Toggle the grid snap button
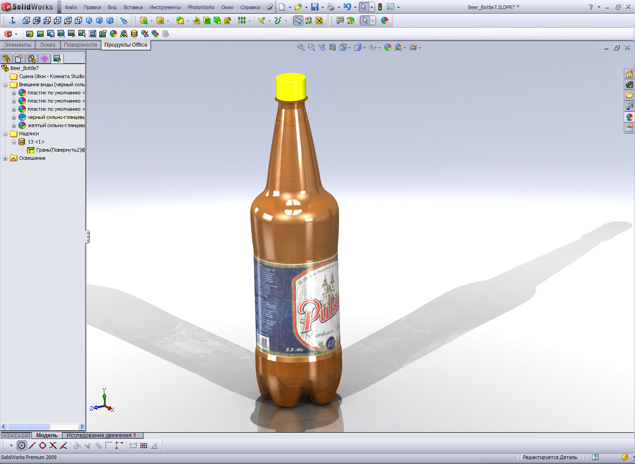635x464 pixels. (x=144, y=445)
